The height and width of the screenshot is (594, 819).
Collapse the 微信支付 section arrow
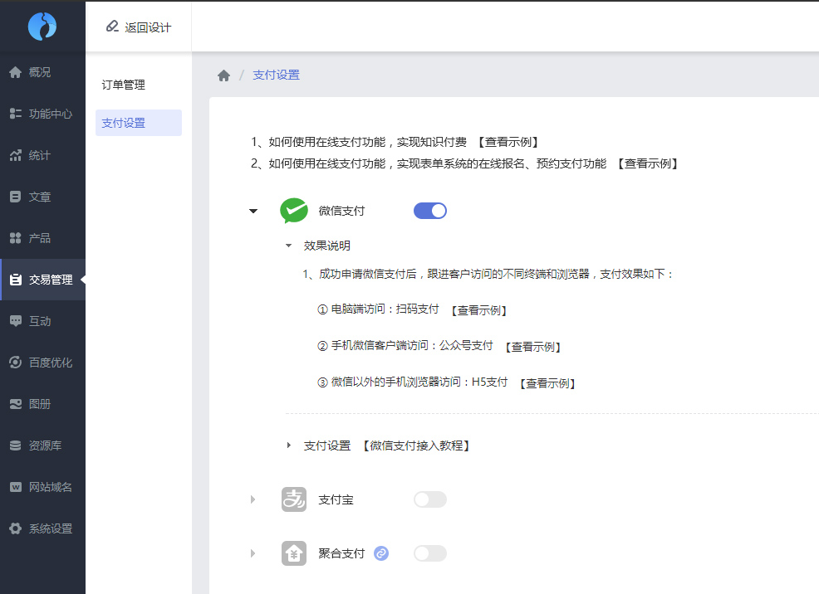(253, 211)
